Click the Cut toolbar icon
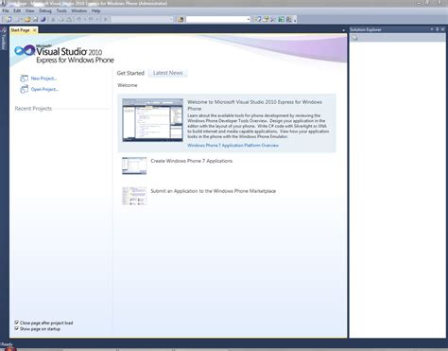Viewport: 448px width, 351px height. click(53, 20)
